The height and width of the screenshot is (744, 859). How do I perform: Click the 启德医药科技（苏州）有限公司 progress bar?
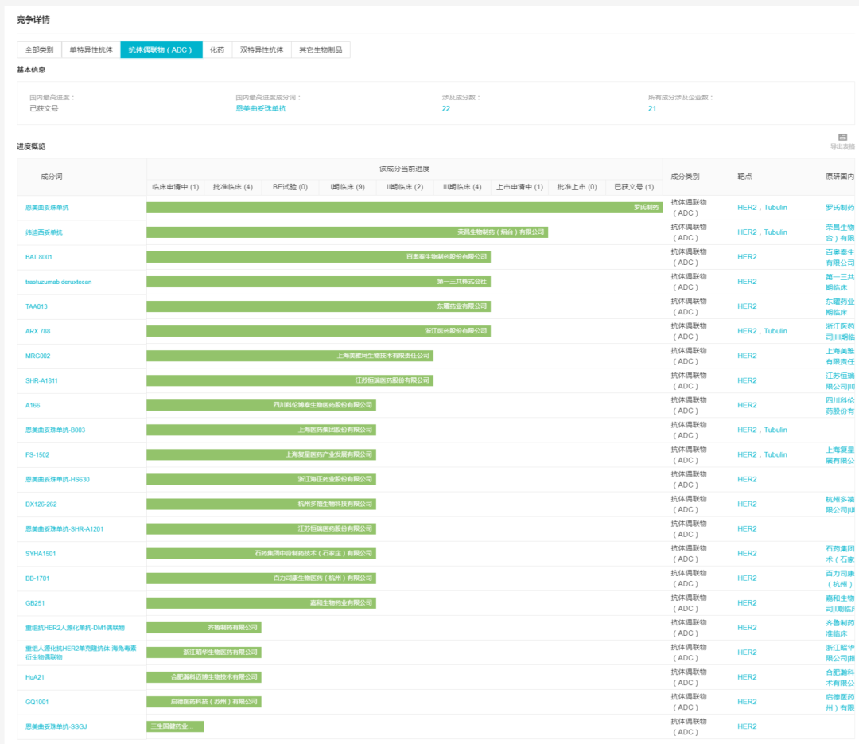click(x=204, y=701)
